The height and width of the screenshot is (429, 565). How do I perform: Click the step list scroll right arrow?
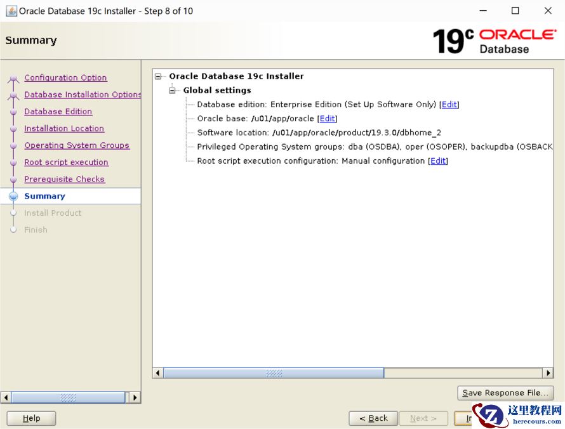pyautogui.click(x=135, y=398)
